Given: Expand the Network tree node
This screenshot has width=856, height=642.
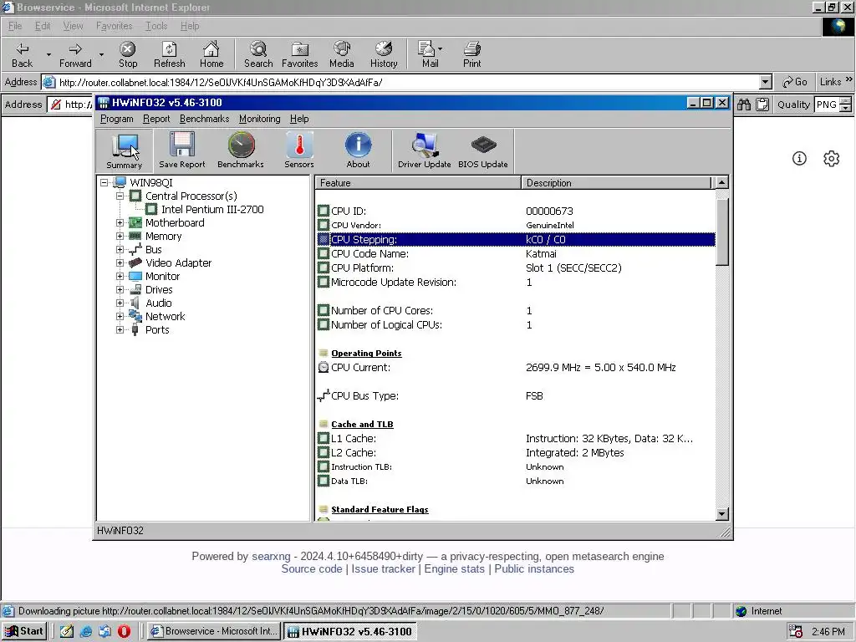Looking at the screenshot, I should tap(120, 317).
